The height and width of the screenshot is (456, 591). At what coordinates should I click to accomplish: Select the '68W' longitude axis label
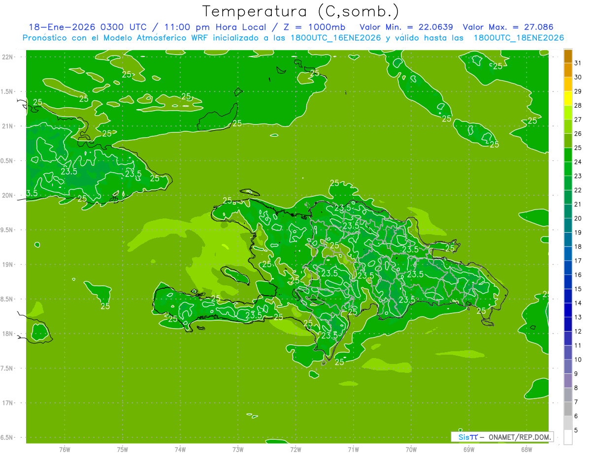(526, 450)
